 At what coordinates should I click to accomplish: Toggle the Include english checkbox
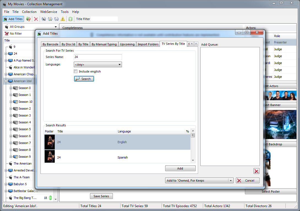click(x=76, y=71)
